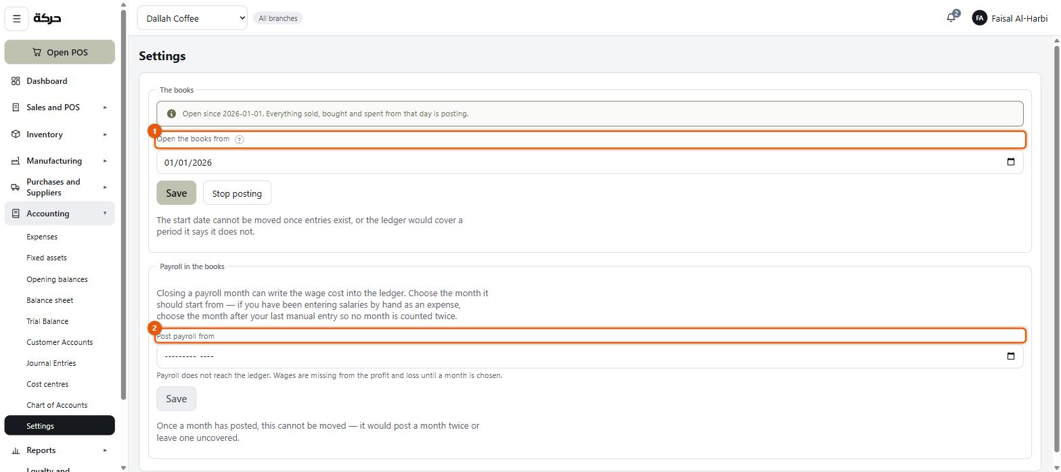Viewport: 1061px width, 472px height.
Task: Open calendar picker for the 01/01/2026 date
Action: click(1011, 162)
